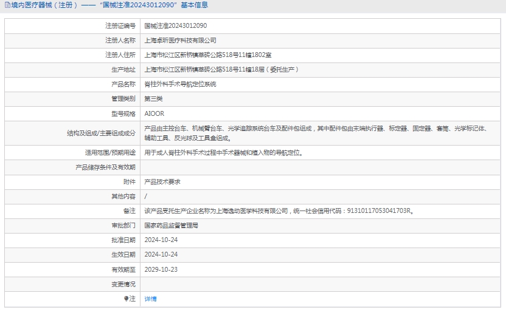Open the 详情 link
The image size is (506, 310).
(x=150, y=299)
